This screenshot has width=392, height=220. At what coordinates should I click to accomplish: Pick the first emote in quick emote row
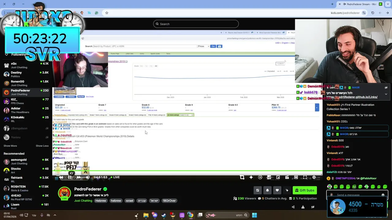(330, 186)
